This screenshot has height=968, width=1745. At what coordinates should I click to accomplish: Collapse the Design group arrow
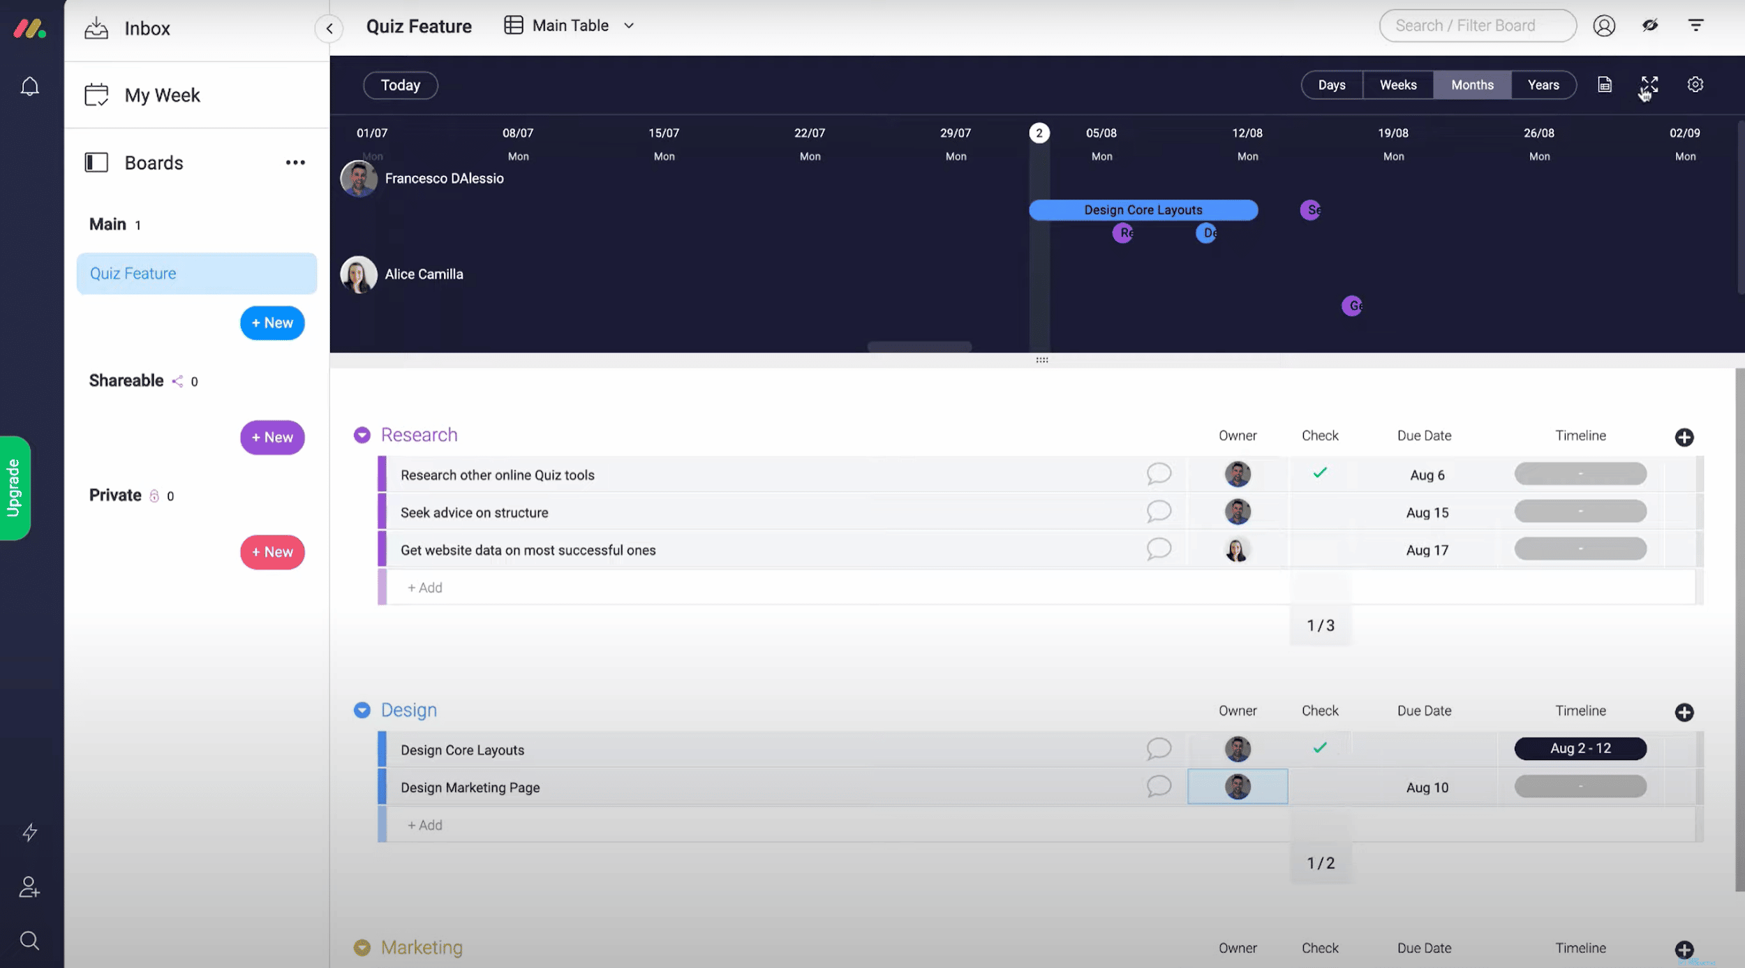point(362,710)
